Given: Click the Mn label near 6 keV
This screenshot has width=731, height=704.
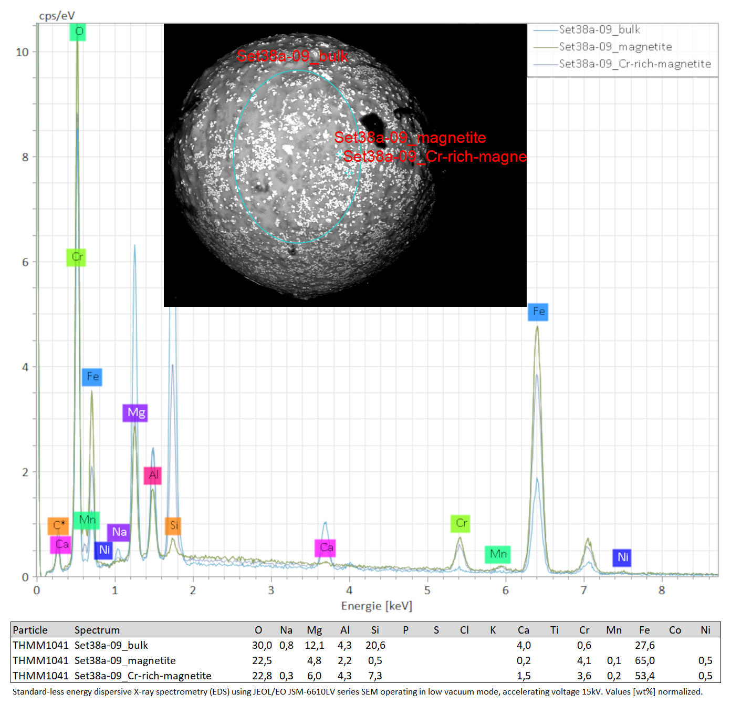Looking at the screenshot, I should 497,554.
